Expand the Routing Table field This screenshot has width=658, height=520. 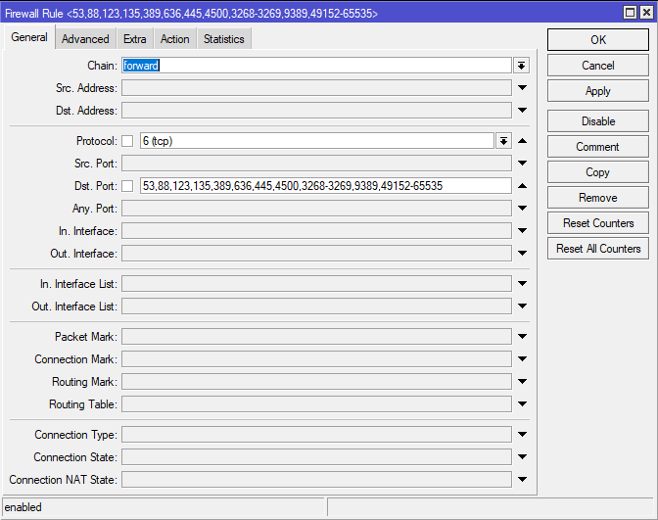coord(522,404)
